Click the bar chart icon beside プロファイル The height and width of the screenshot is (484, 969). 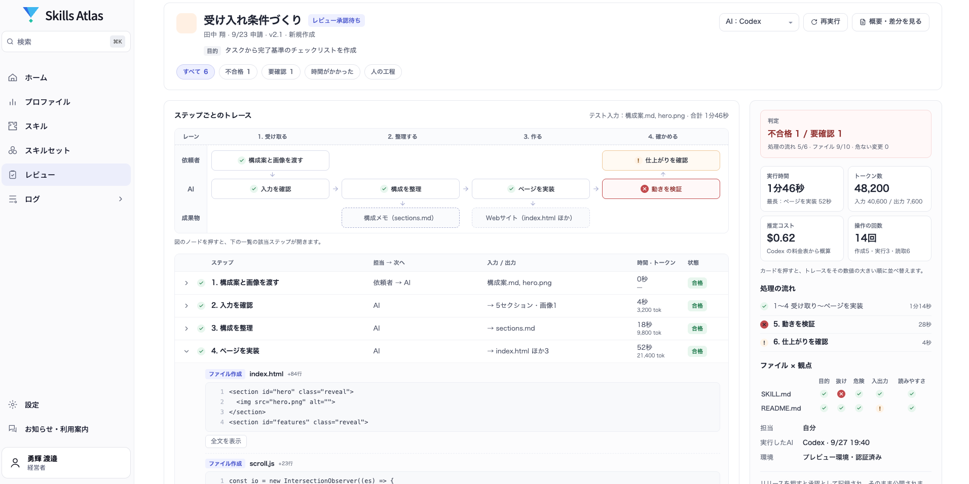coord(13,102)
